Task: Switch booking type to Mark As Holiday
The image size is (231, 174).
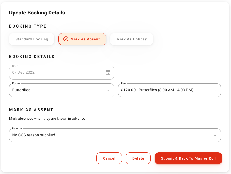Action: coord(132,39)
